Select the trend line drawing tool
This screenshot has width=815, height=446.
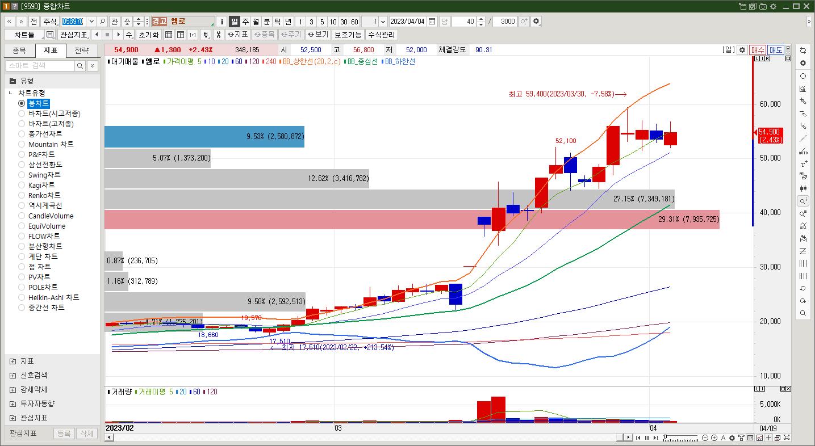pos(803,138)
